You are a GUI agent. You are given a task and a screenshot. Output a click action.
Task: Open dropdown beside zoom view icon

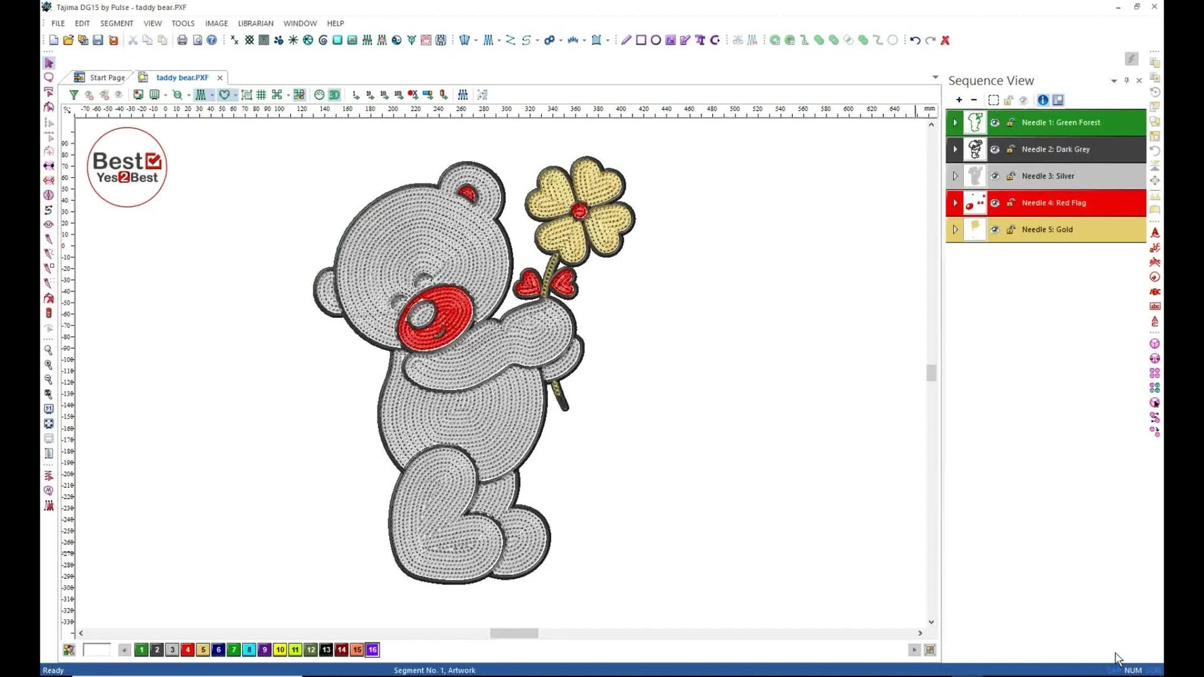coord(188,95)
